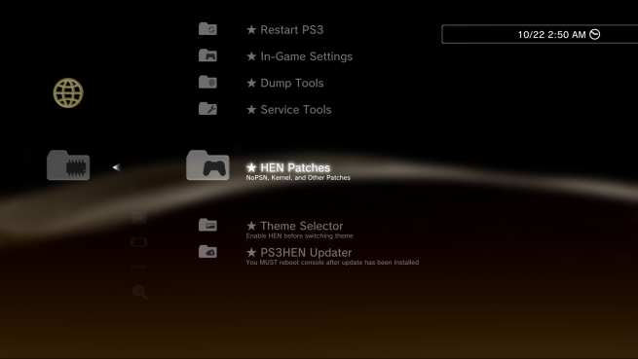Click the clock icon beside the time

pos(595,35)
